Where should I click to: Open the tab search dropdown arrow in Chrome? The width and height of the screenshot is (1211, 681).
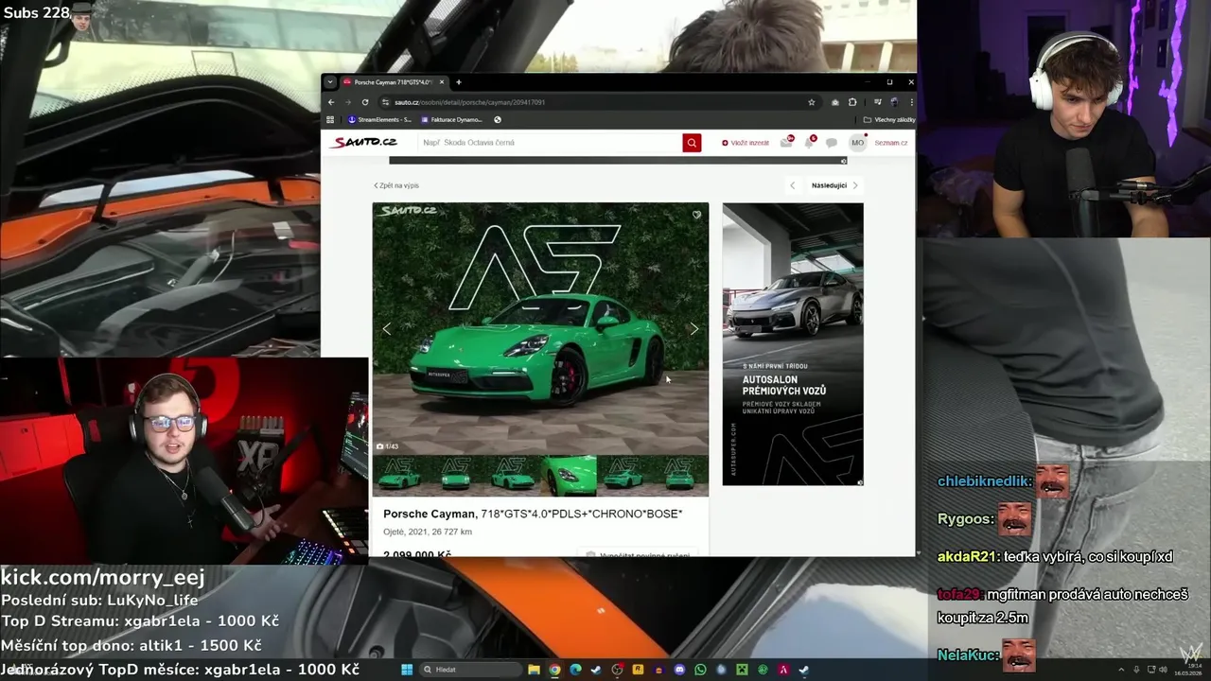coord(330,82)
